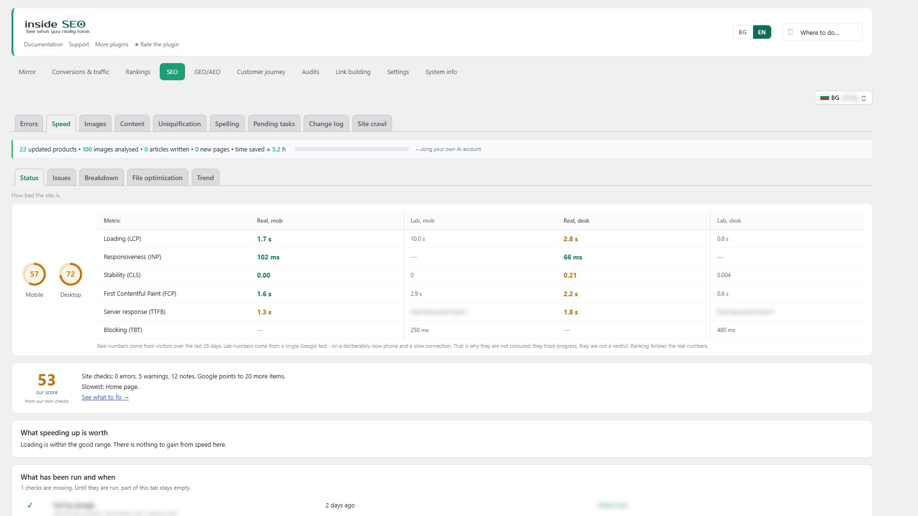This screenshot has height=516, width=918.
Task: Open the Documentation link
Action: point(43,44)
